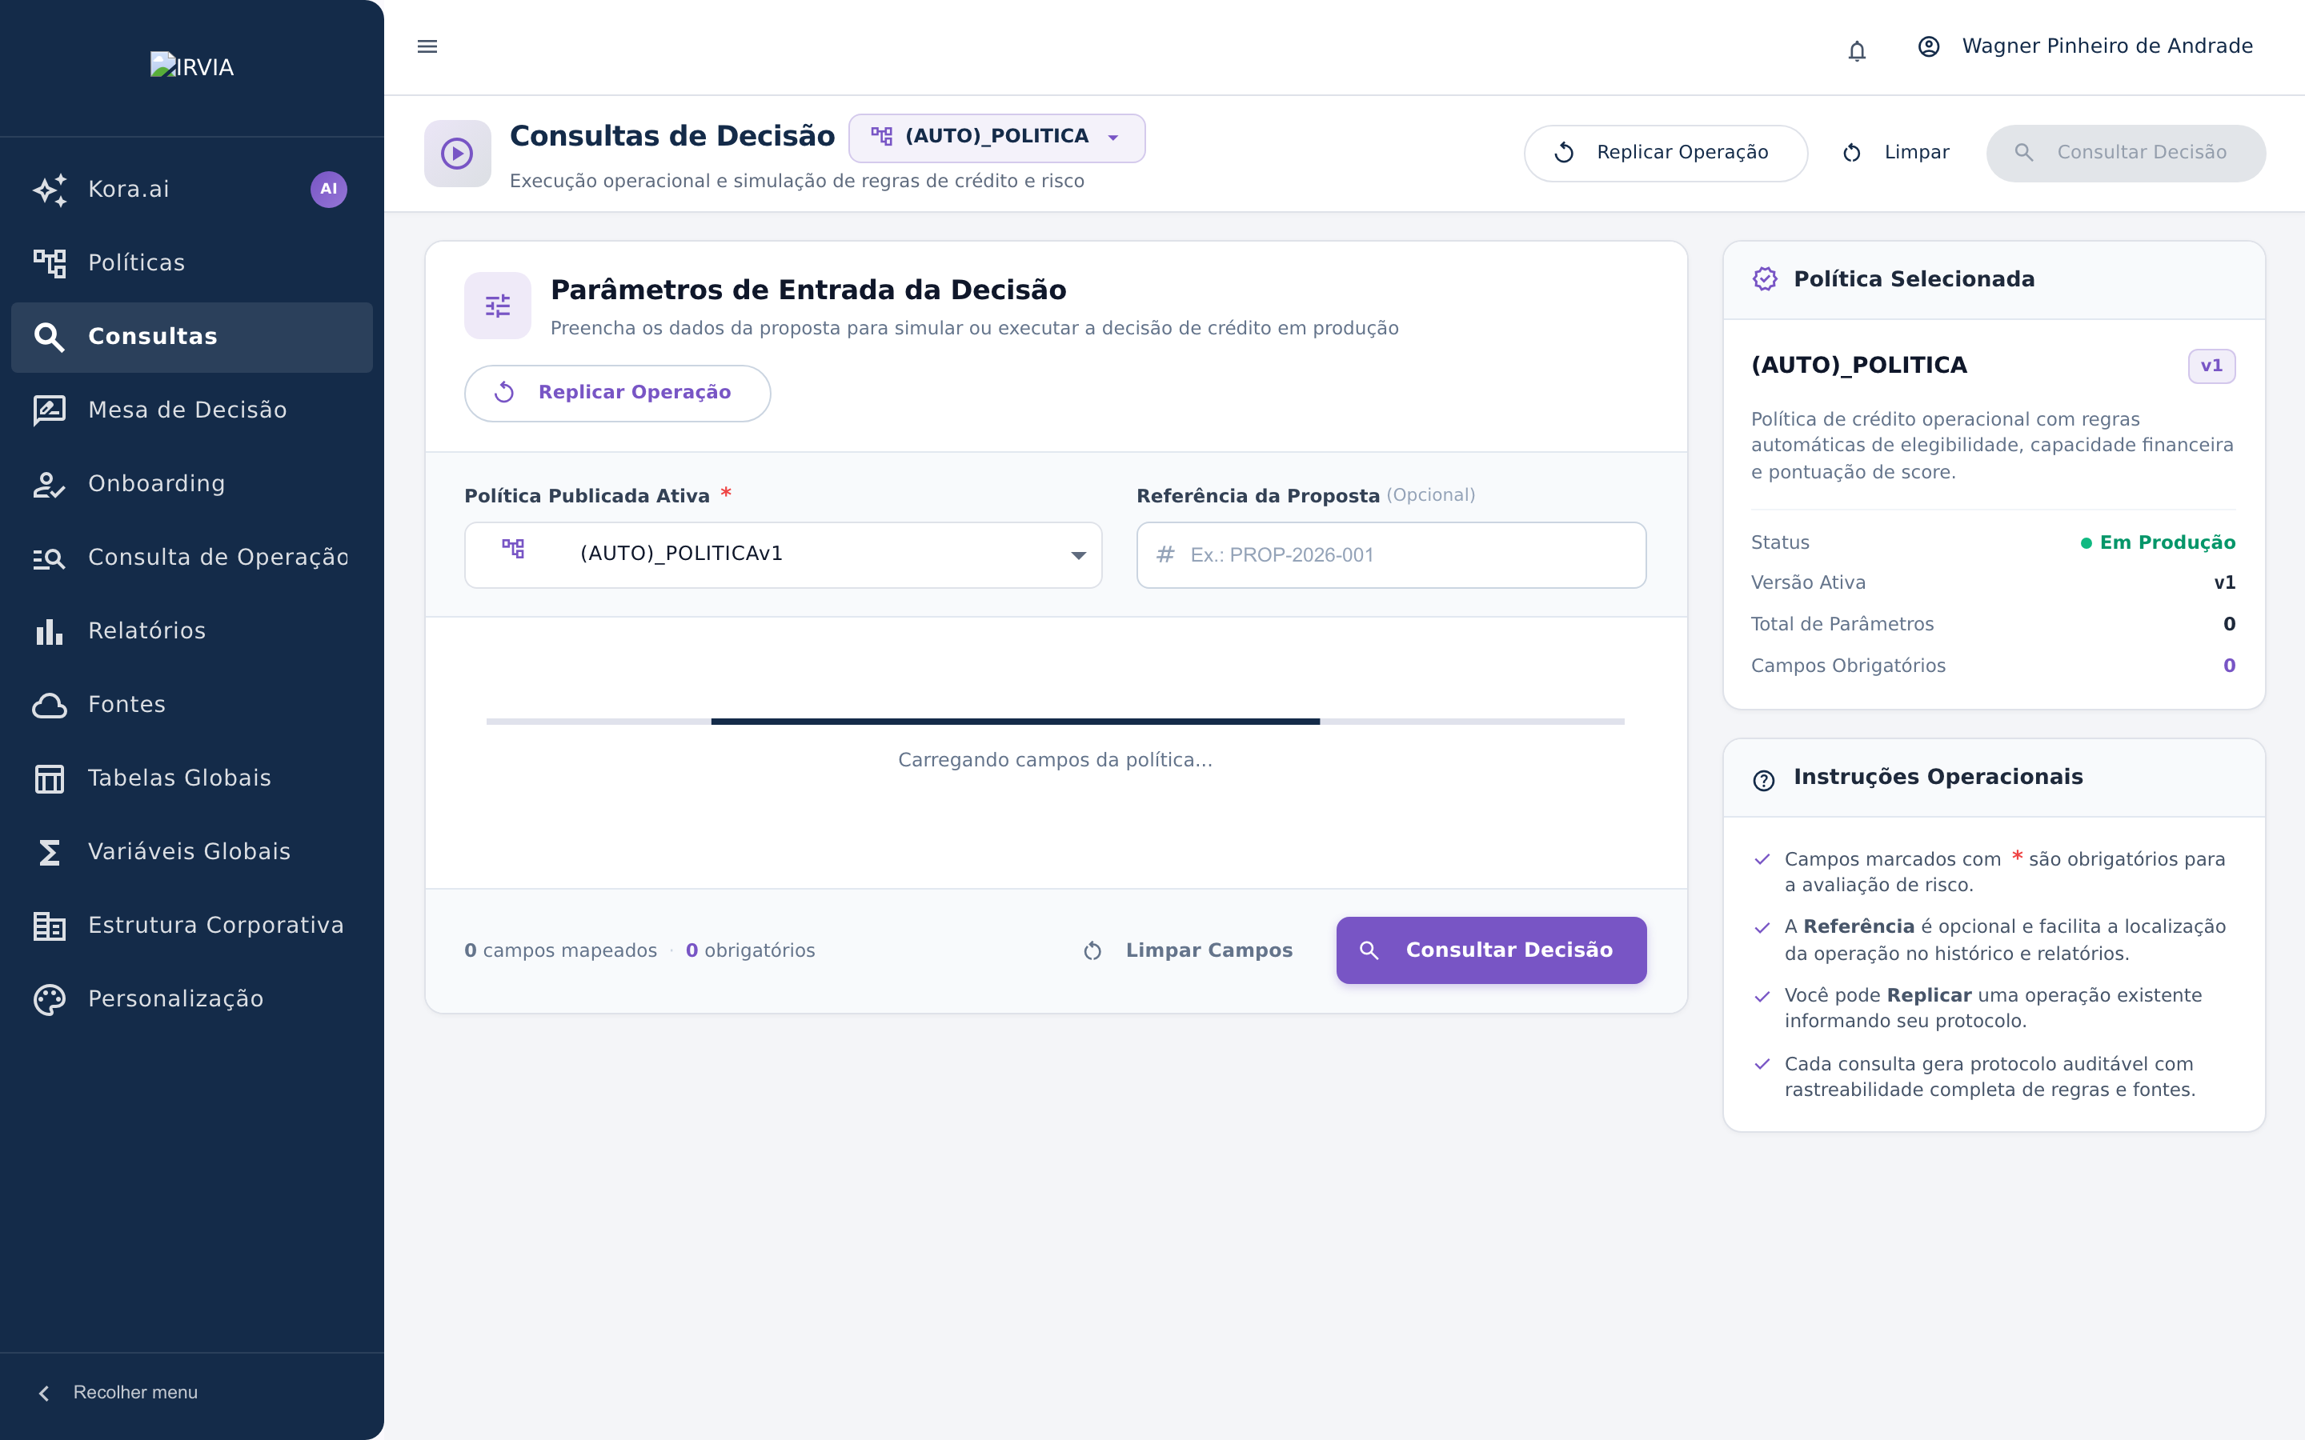Click Versão Ativa row

click(1993, 583)
